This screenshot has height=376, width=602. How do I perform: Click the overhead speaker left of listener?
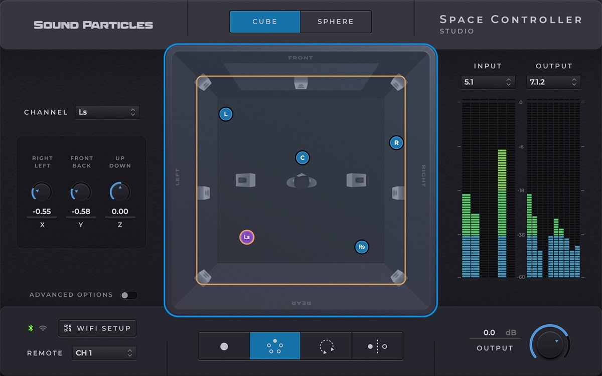tap(245, 180)
